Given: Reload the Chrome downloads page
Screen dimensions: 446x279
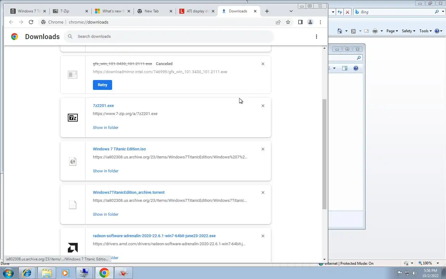Looking at the screenshot, I should coord(31,22).
